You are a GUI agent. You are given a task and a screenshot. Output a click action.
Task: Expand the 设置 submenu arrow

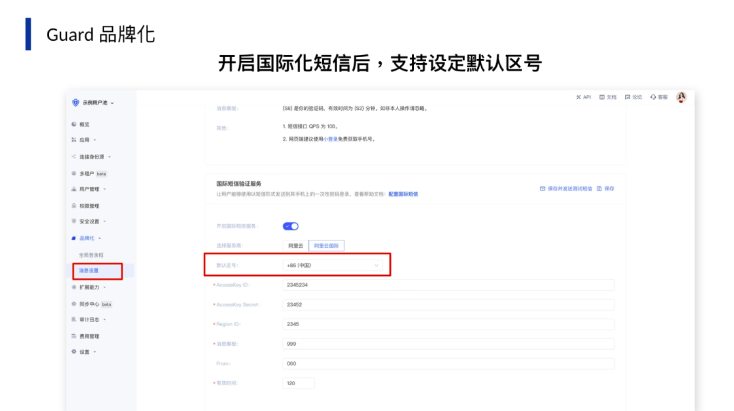94,352
